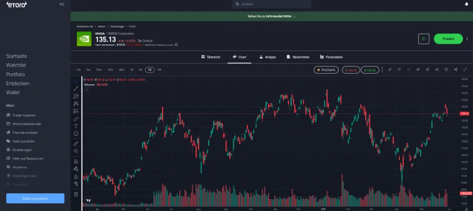
Task: Open notifications bell
Action: tap(467, 4)
